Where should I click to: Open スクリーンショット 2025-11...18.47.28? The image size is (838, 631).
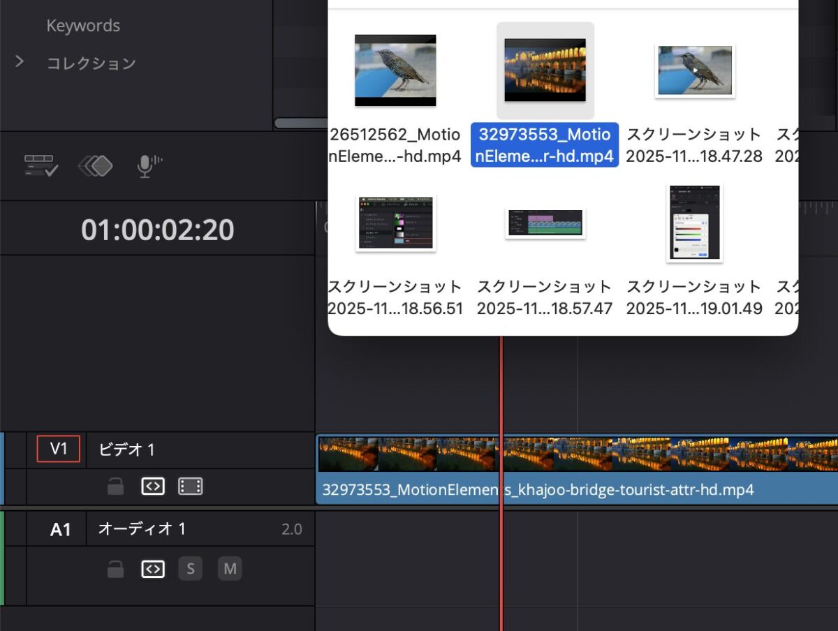tap(693, 70)
